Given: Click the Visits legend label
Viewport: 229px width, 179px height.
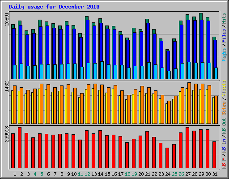Looking at the screenshot, I should coord(224,88).
